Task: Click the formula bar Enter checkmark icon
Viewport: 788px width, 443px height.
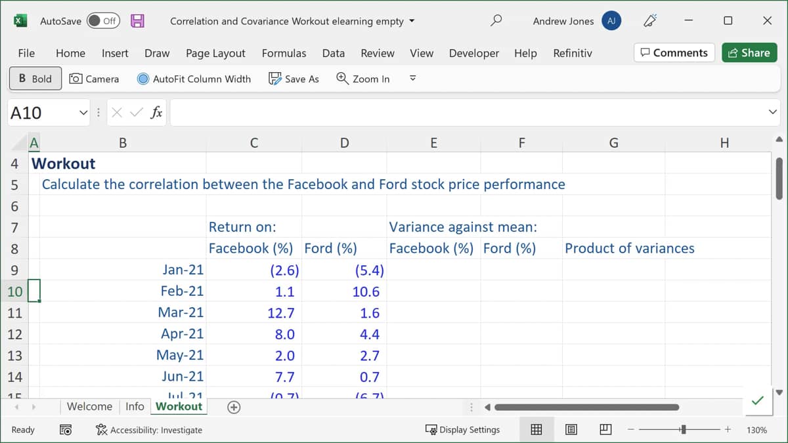Action: 136,113
